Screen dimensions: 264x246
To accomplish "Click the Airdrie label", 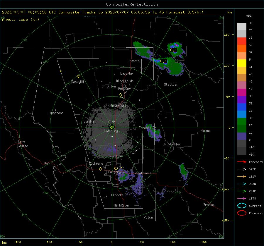I will point(116,156).
